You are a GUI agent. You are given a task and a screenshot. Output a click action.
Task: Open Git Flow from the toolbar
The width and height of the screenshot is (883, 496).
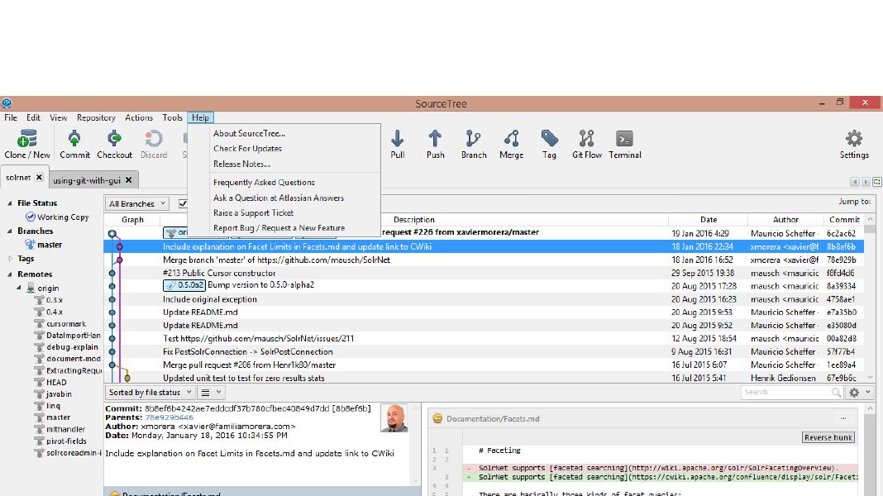(x=587, y=144)
